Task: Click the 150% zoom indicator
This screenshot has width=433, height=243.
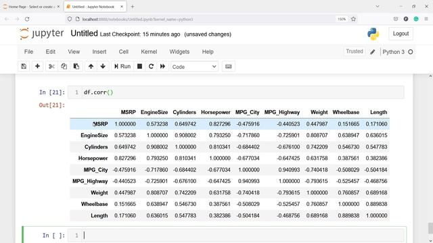Action: point(342,20)
